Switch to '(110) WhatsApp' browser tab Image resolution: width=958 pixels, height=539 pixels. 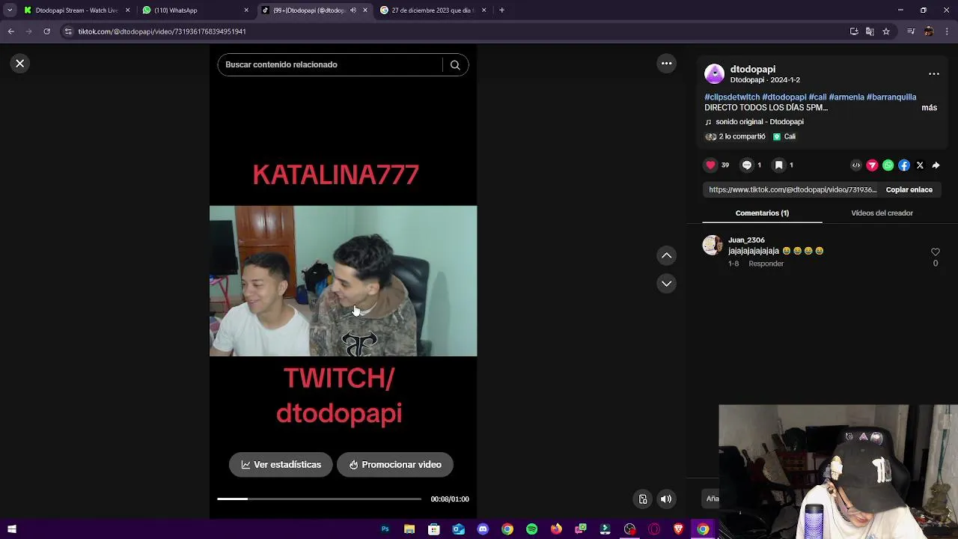195,10
